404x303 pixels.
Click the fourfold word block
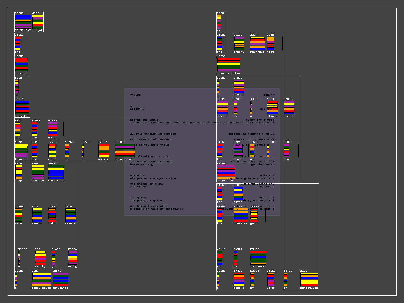click(258, 43)
